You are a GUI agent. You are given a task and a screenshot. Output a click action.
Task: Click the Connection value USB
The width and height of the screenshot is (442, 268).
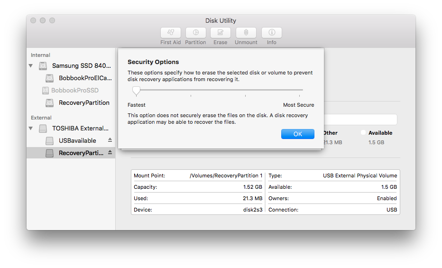coord(392,210)
